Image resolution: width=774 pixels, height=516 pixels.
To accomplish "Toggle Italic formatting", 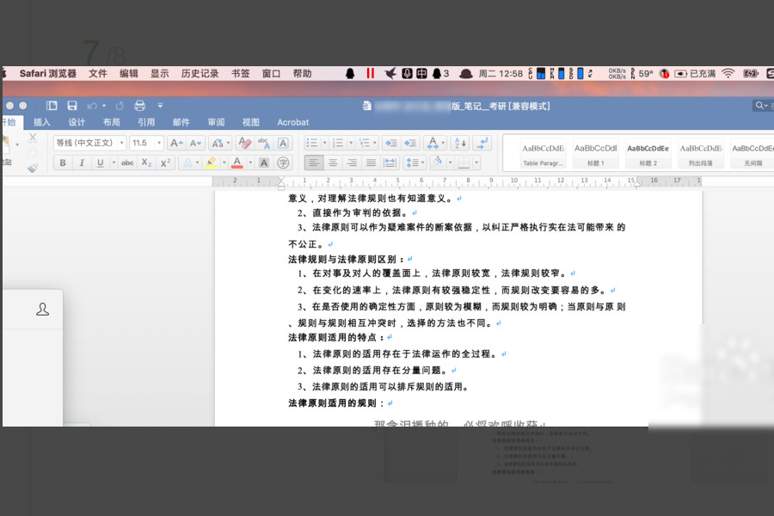I will tap(82, 163).
